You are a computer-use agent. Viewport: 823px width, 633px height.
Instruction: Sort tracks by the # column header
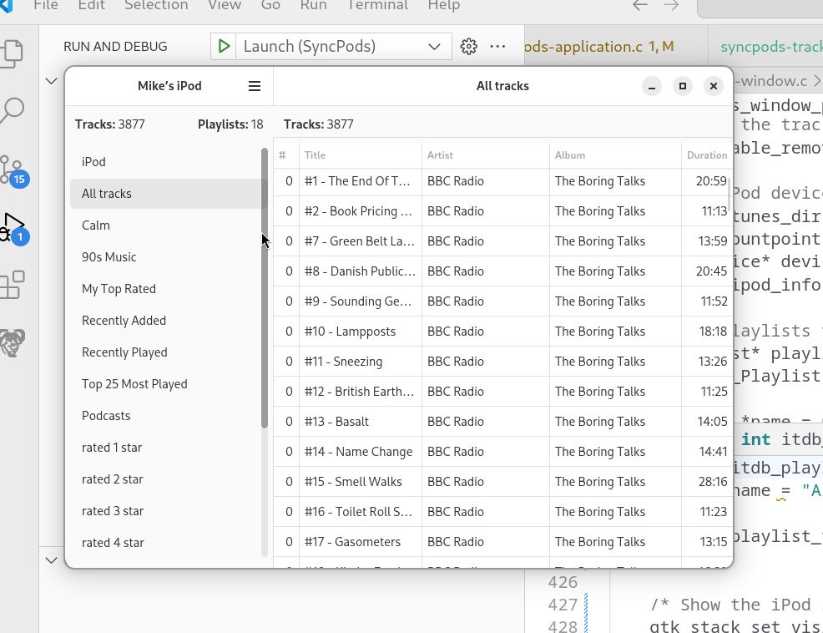[x=286, y=155]
